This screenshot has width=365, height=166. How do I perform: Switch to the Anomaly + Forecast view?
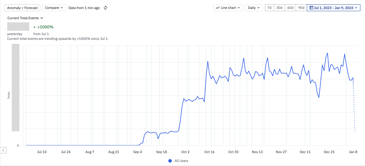22,8
